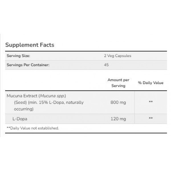Image resolution: width=171 pixels, height=171 pixels.
Task: Click the Supplement Facts heading
Action: 30,45
